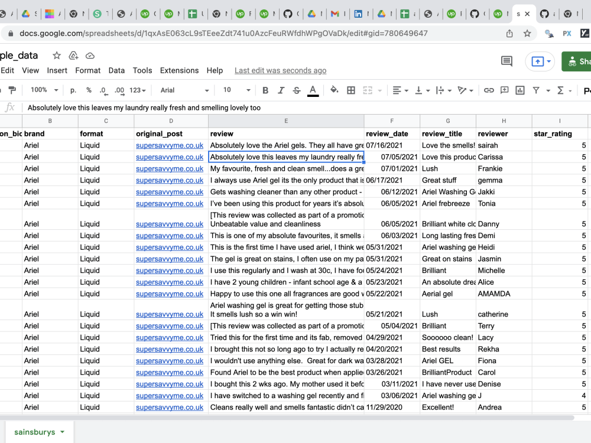Click the browser share page icon

click(x=509, y=34)
